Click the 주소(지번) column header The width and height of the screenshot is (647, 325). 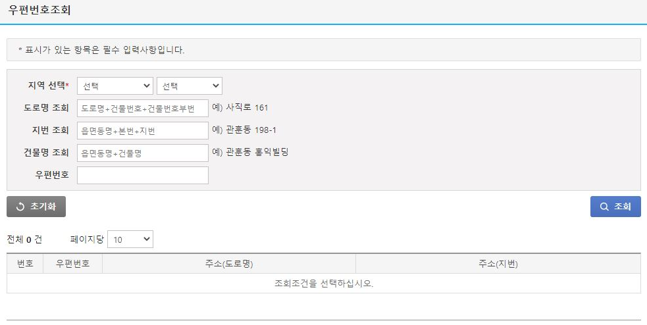[x=498, y=264]
